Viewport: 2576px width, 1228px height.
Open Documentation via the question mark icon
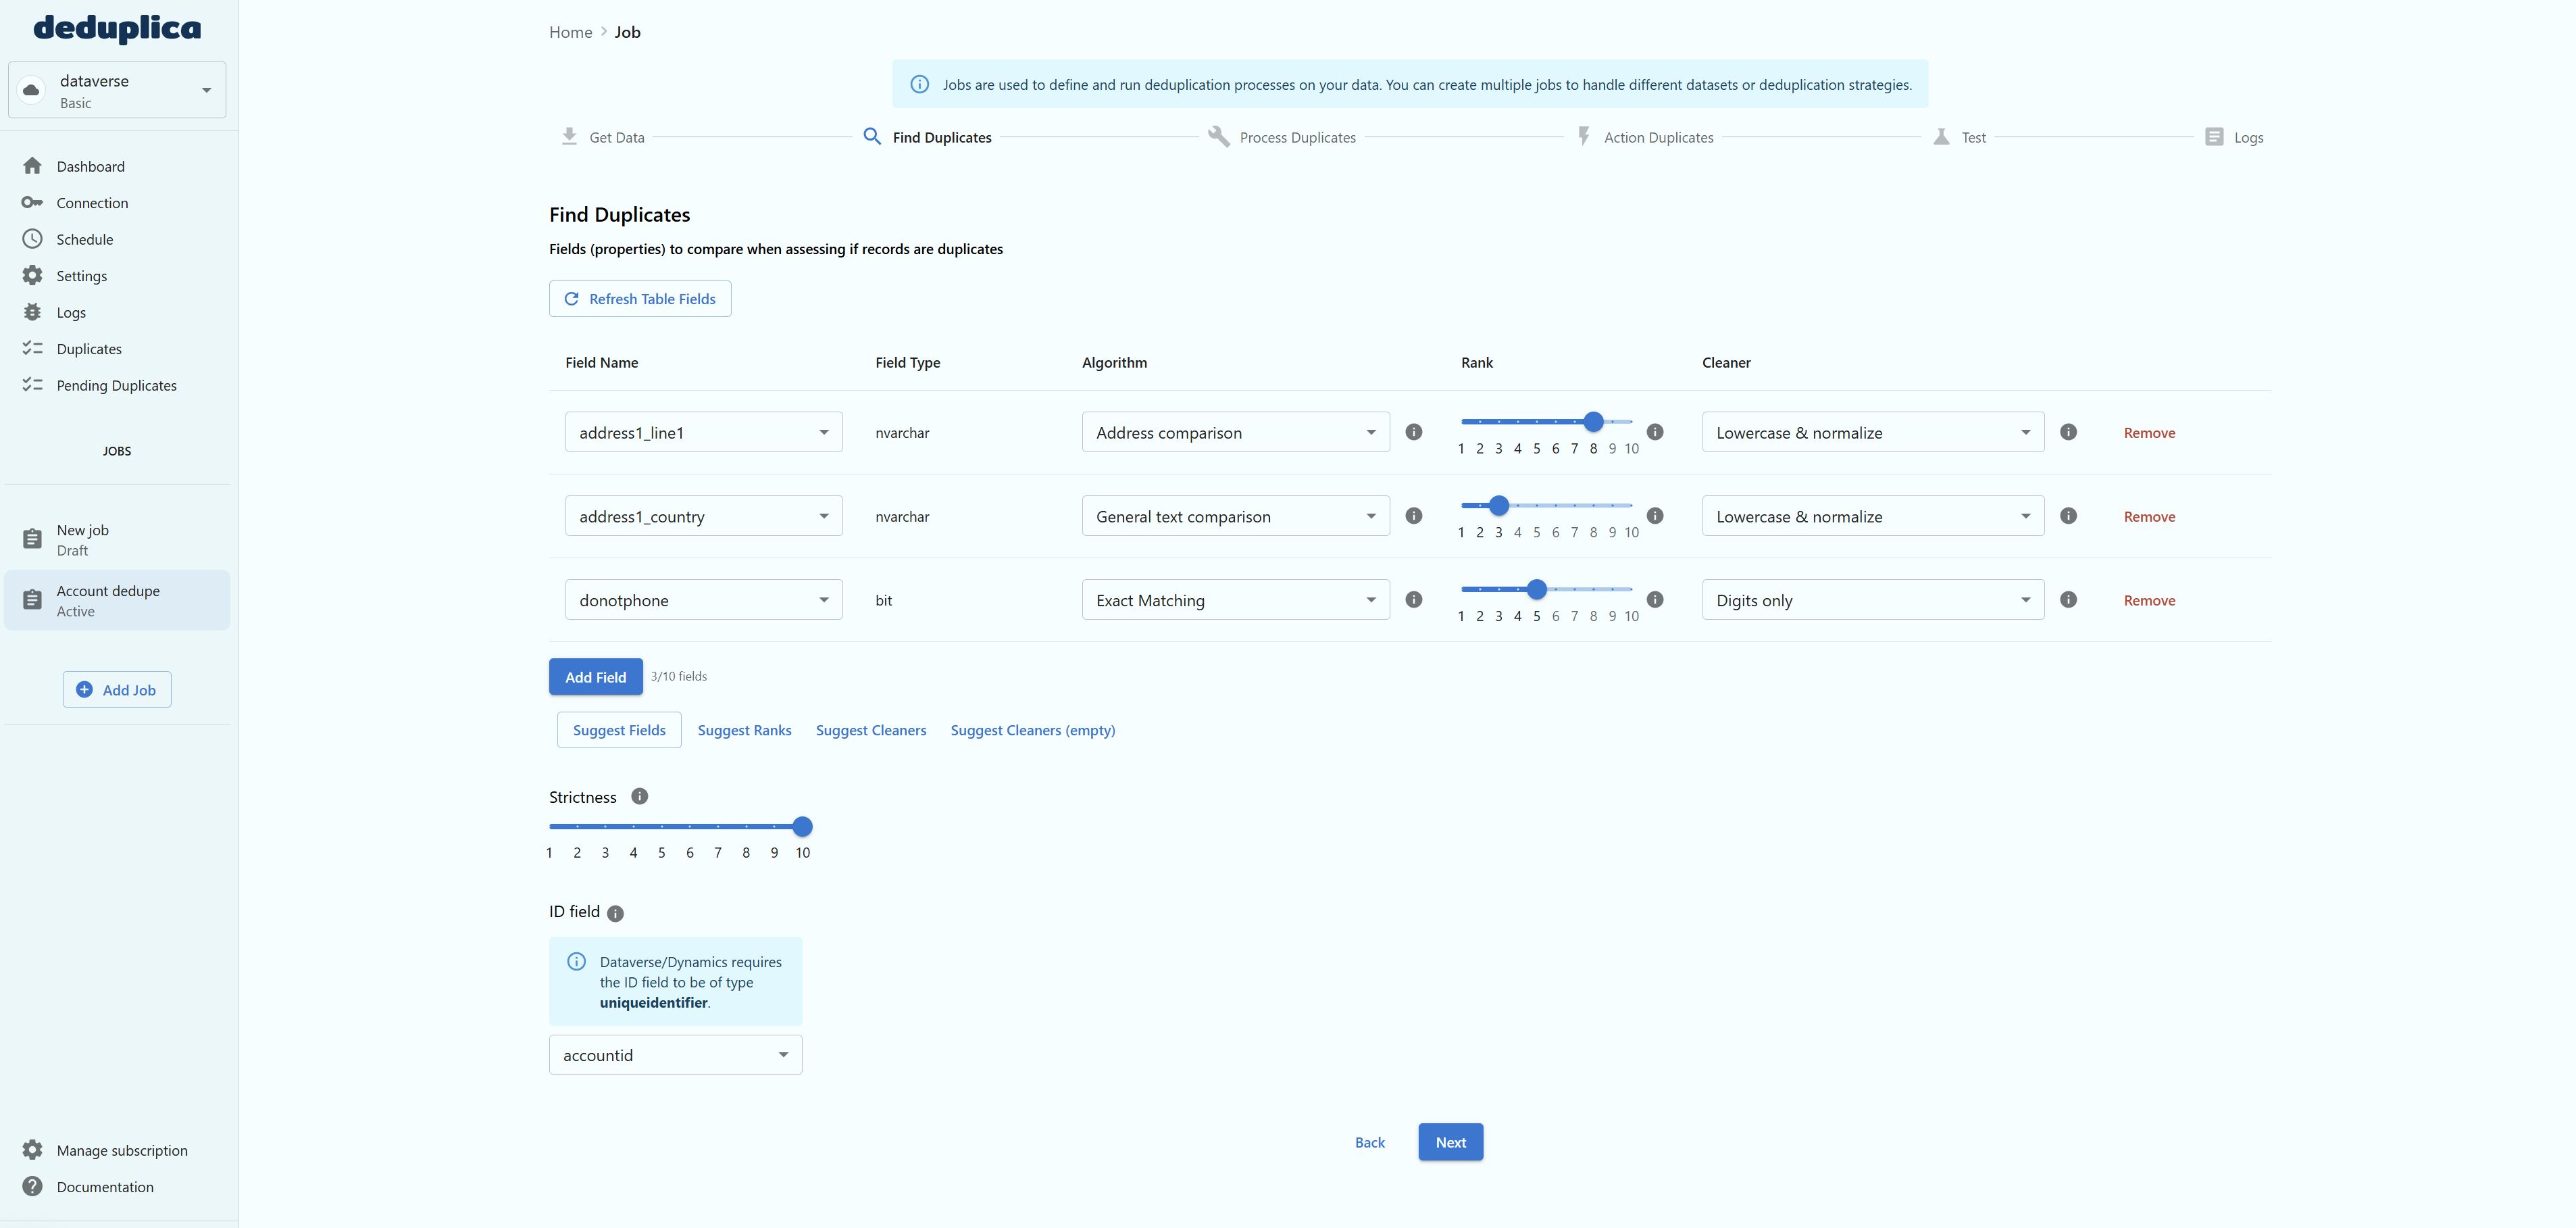[x=33, y=1186]
